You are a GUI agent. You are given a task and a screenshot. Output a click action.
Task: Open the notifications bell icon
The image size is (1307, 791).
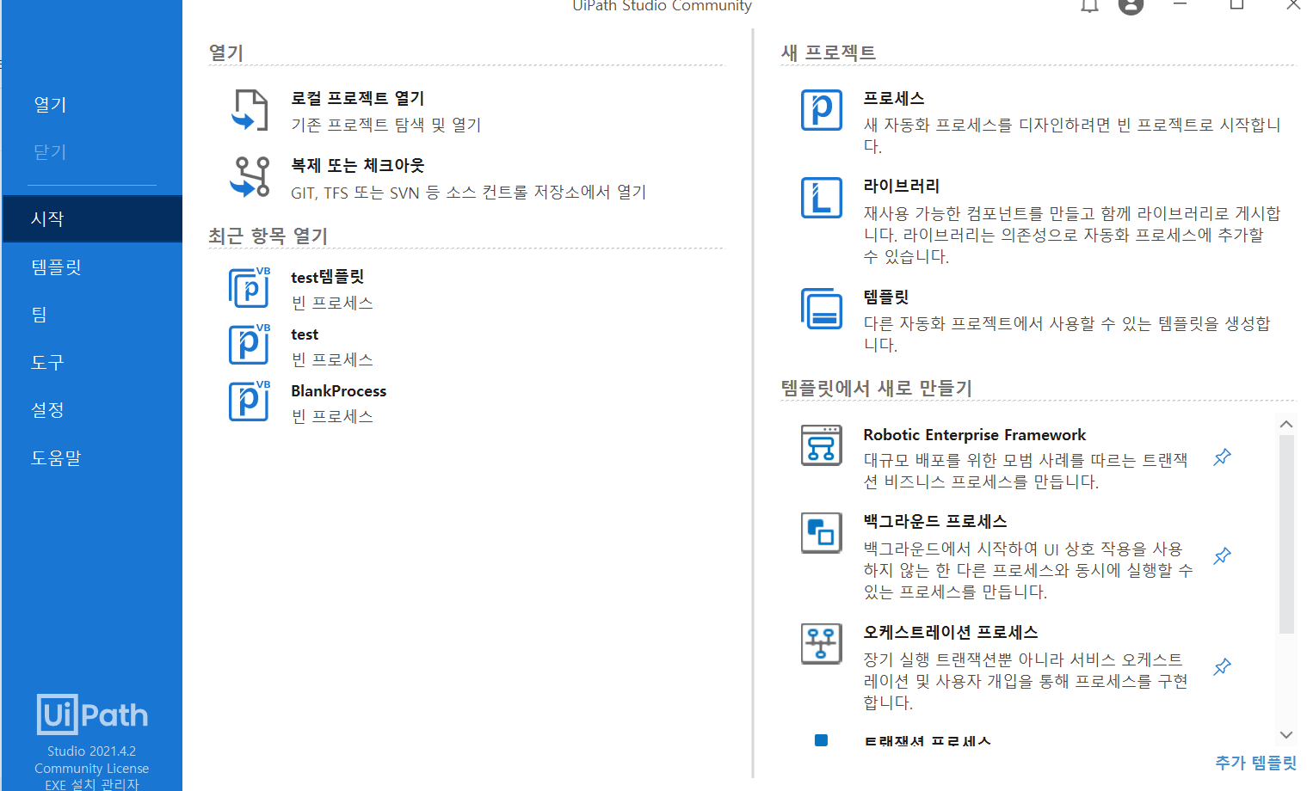click(1090, 6)
